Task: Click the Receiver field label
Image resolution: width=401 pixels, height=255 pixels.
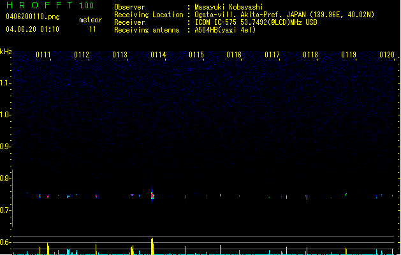Action: (129, 22)
